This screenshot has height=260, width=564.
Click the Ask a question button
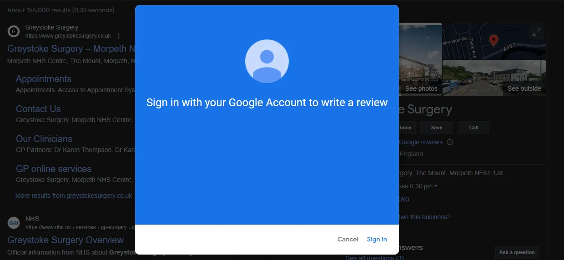click(517, 252)
